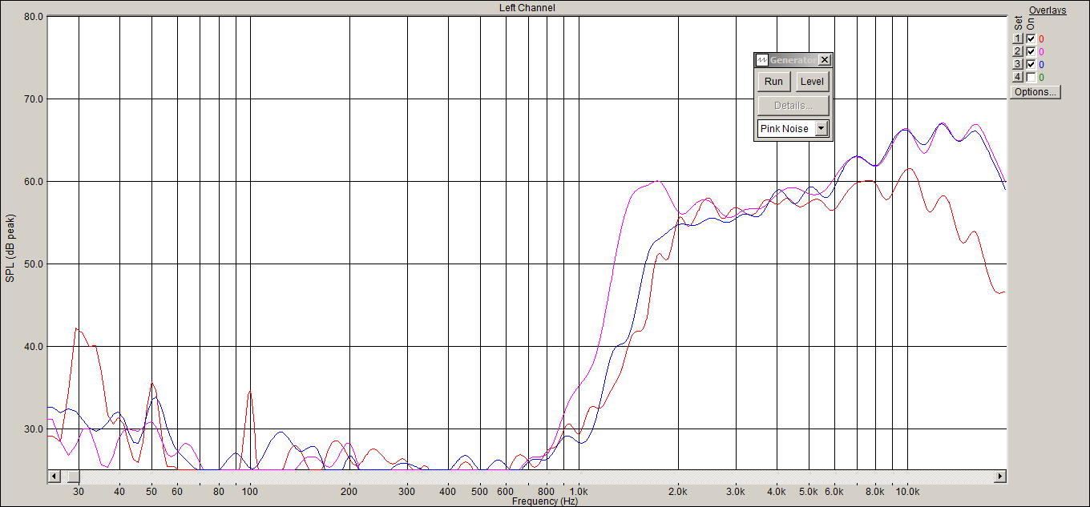Turn off magenta overlay 2 checkbox
1090x507 pixels.
(x=1031, y=51)
